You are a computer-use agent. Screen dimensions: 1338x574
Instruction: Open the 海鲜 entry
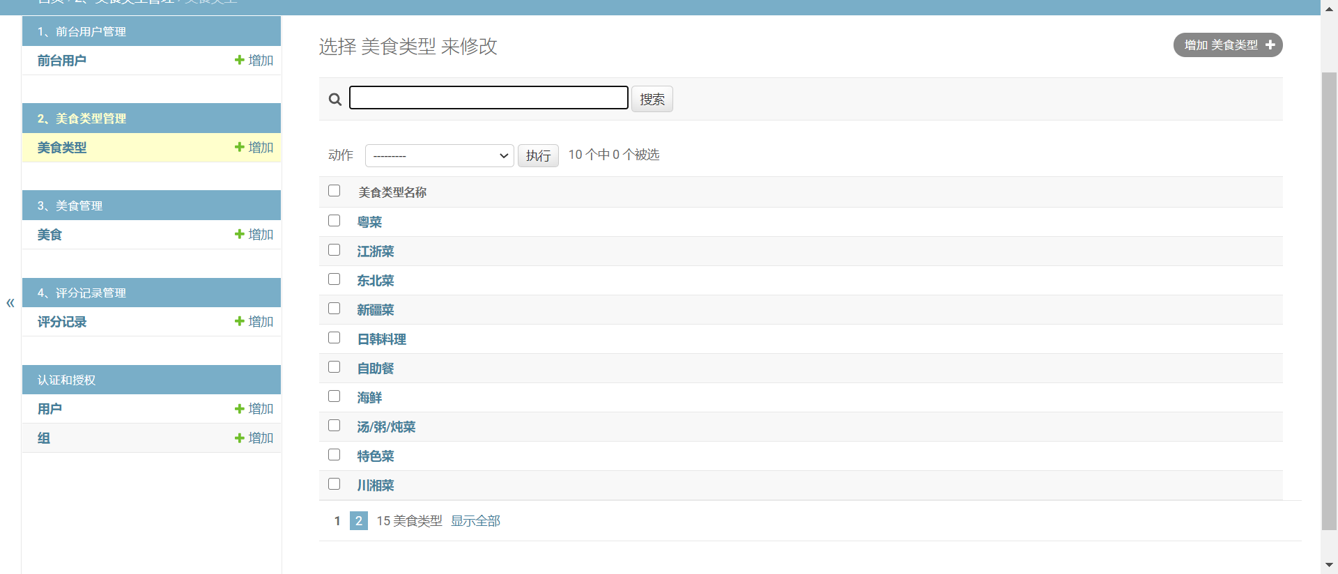pyautogui.click(x=369, y=398)
